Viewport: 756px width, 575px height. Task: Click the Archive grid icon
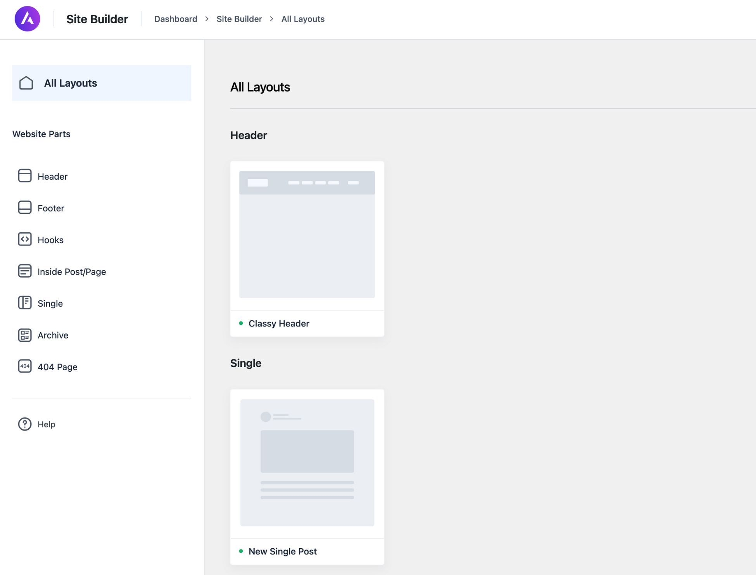pyautogui.click(x=25, y=335)
